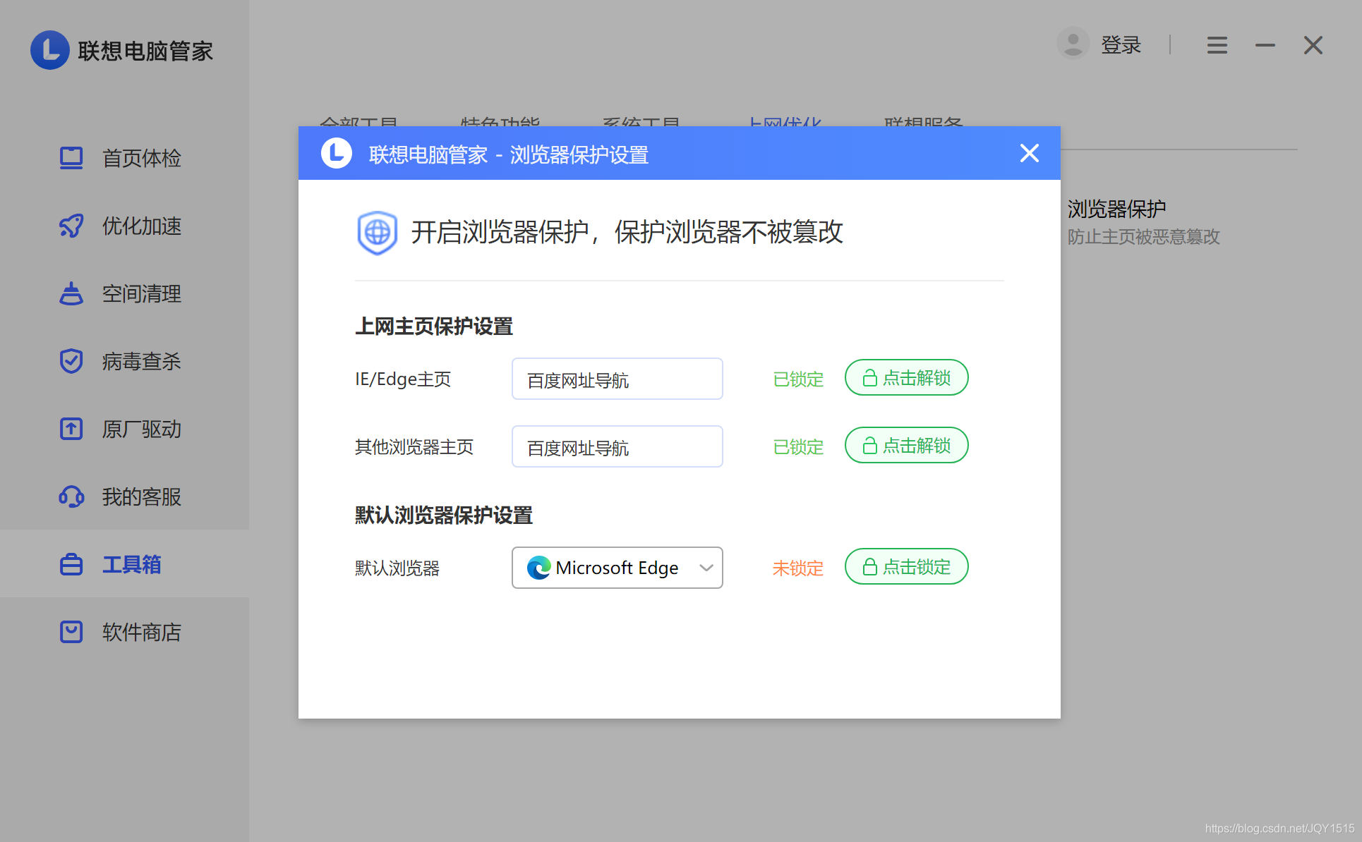This screenshot has width=1362, height=842.
Task: Click the 默认浏览器 label
Action: point(397,568)
